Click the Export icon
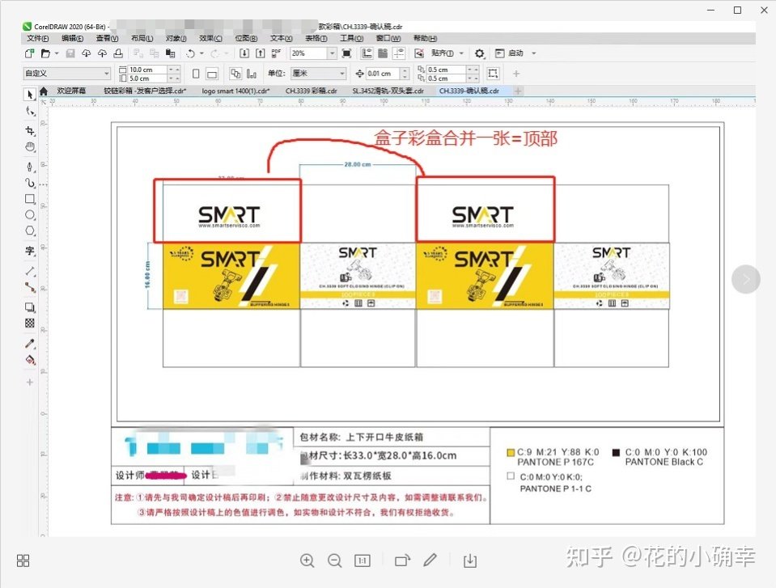Screen dimensions: 776x588 coord(261,53)
